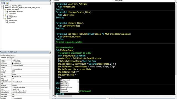Click the properties list scroll-up arrow
Image resolution: width=177 pixels, height=99 pixels.
coord(50,60)
